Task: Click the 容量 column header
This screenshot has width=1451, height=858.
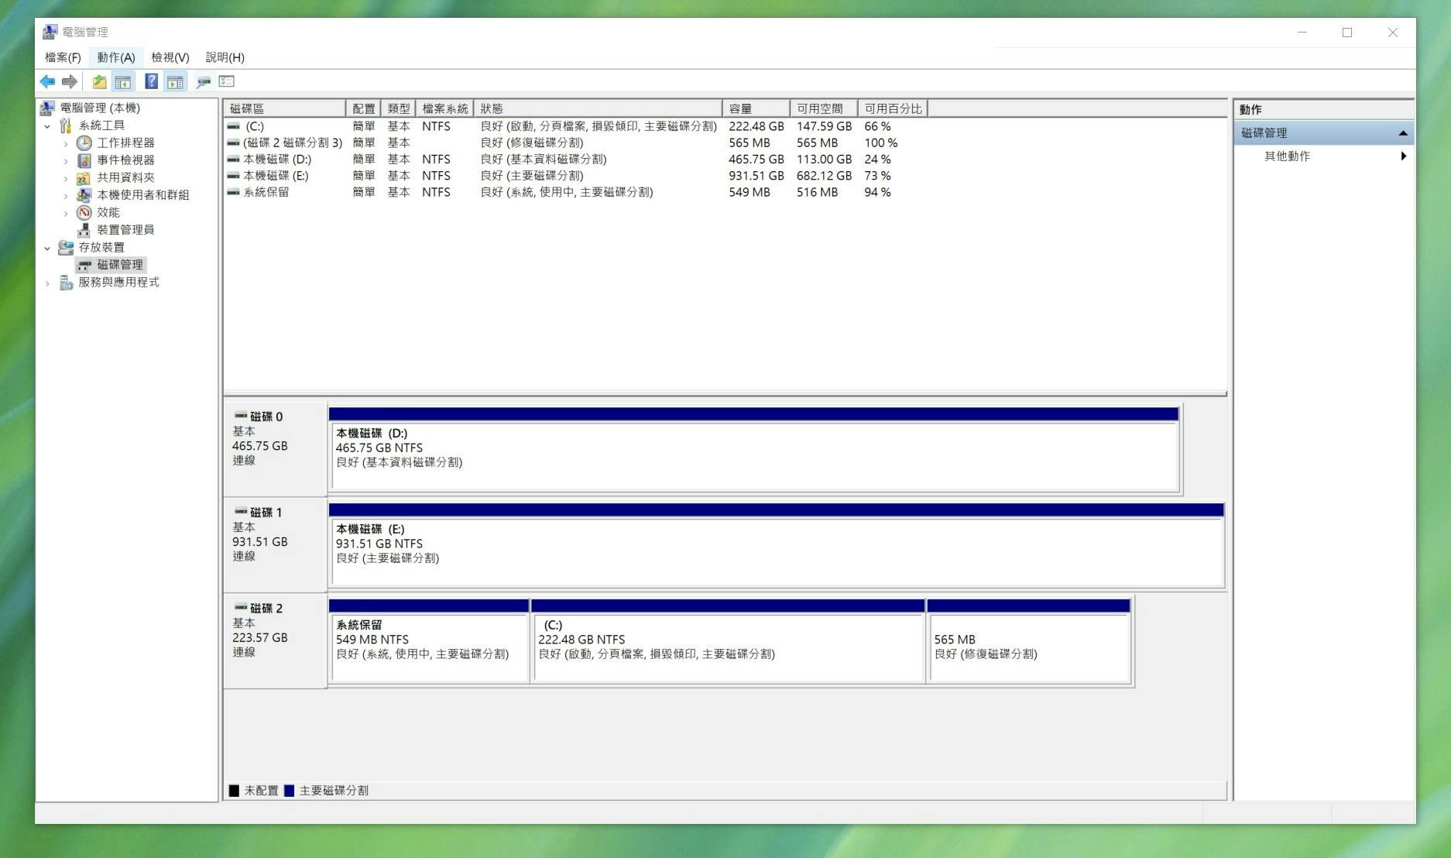Action: click(755, 108)
